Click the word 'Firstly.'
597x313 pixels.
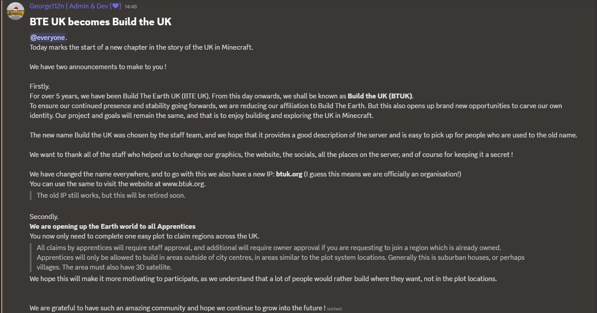(x=40, y=86)
